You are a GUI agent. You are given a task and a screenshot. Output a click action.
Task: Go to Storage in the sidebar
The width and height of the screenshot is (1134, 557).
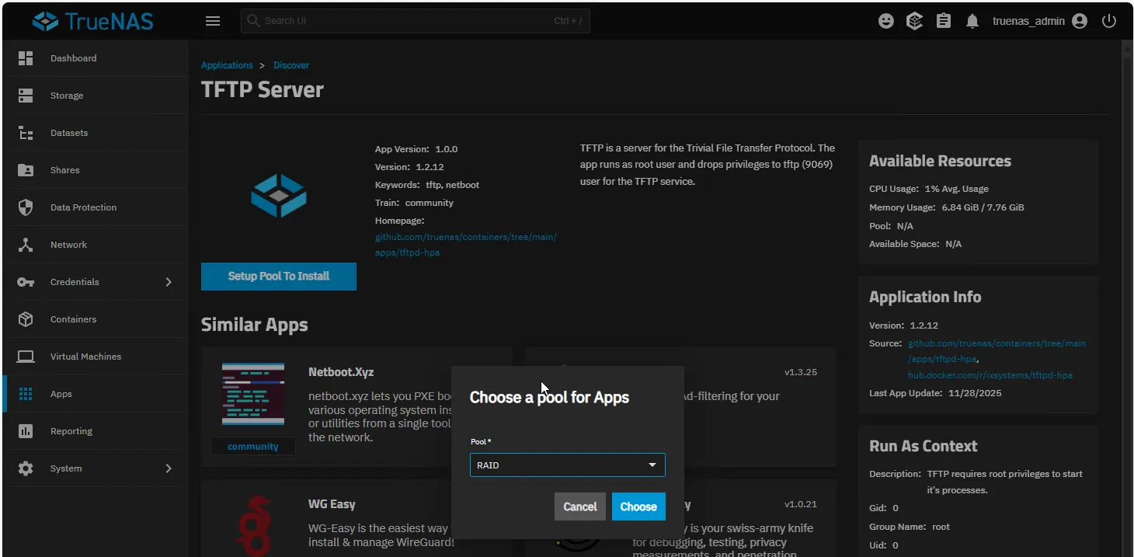[x=67, y=96]
